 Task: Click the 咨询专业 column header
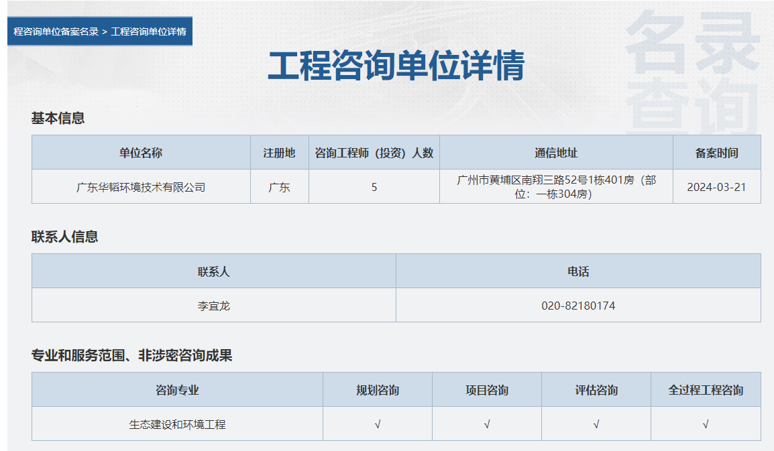pyautogui.click(x=177, y=390)
